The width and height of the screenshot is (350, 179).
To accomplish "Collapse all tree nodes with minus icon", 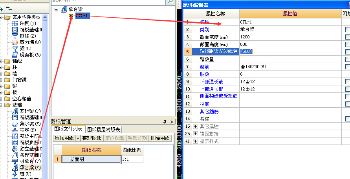I will click(9, 9).
